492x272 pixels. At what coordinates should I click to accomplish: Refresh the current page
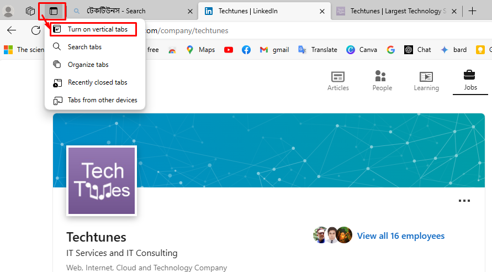coord(36,30)
